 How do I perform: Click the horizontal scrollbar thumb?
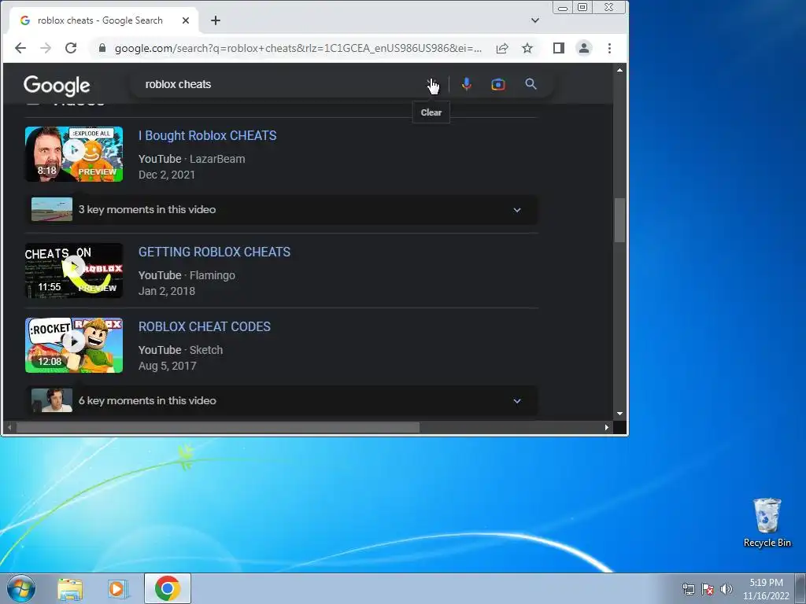(218, 427)
